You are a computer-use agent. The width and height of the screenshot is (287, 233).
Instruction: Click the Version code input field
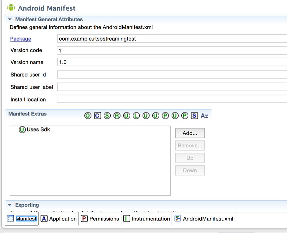coord(172,51)
